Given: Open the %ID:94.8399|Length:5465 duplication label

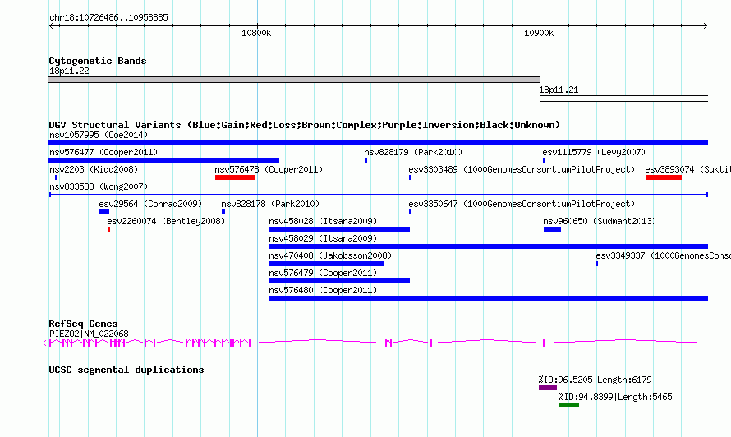Looking at the screenshot, I should [x=615, y=397].
